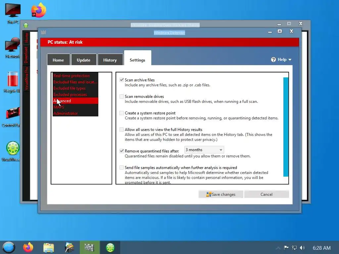This screenshot has height=254, width=339.
Task: Select Real-time protection in settings list
Action: click(75, 76)
